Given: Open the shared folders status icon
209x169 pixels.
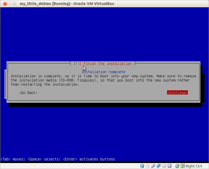Looking at the screenshot, I should (164, 166).
